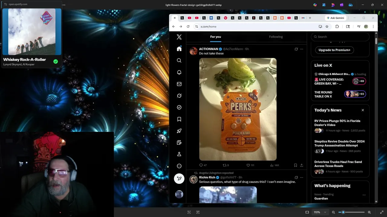
Task: Open Notifications bell icon in X sidebar
Action: click(x=179, y=72)
